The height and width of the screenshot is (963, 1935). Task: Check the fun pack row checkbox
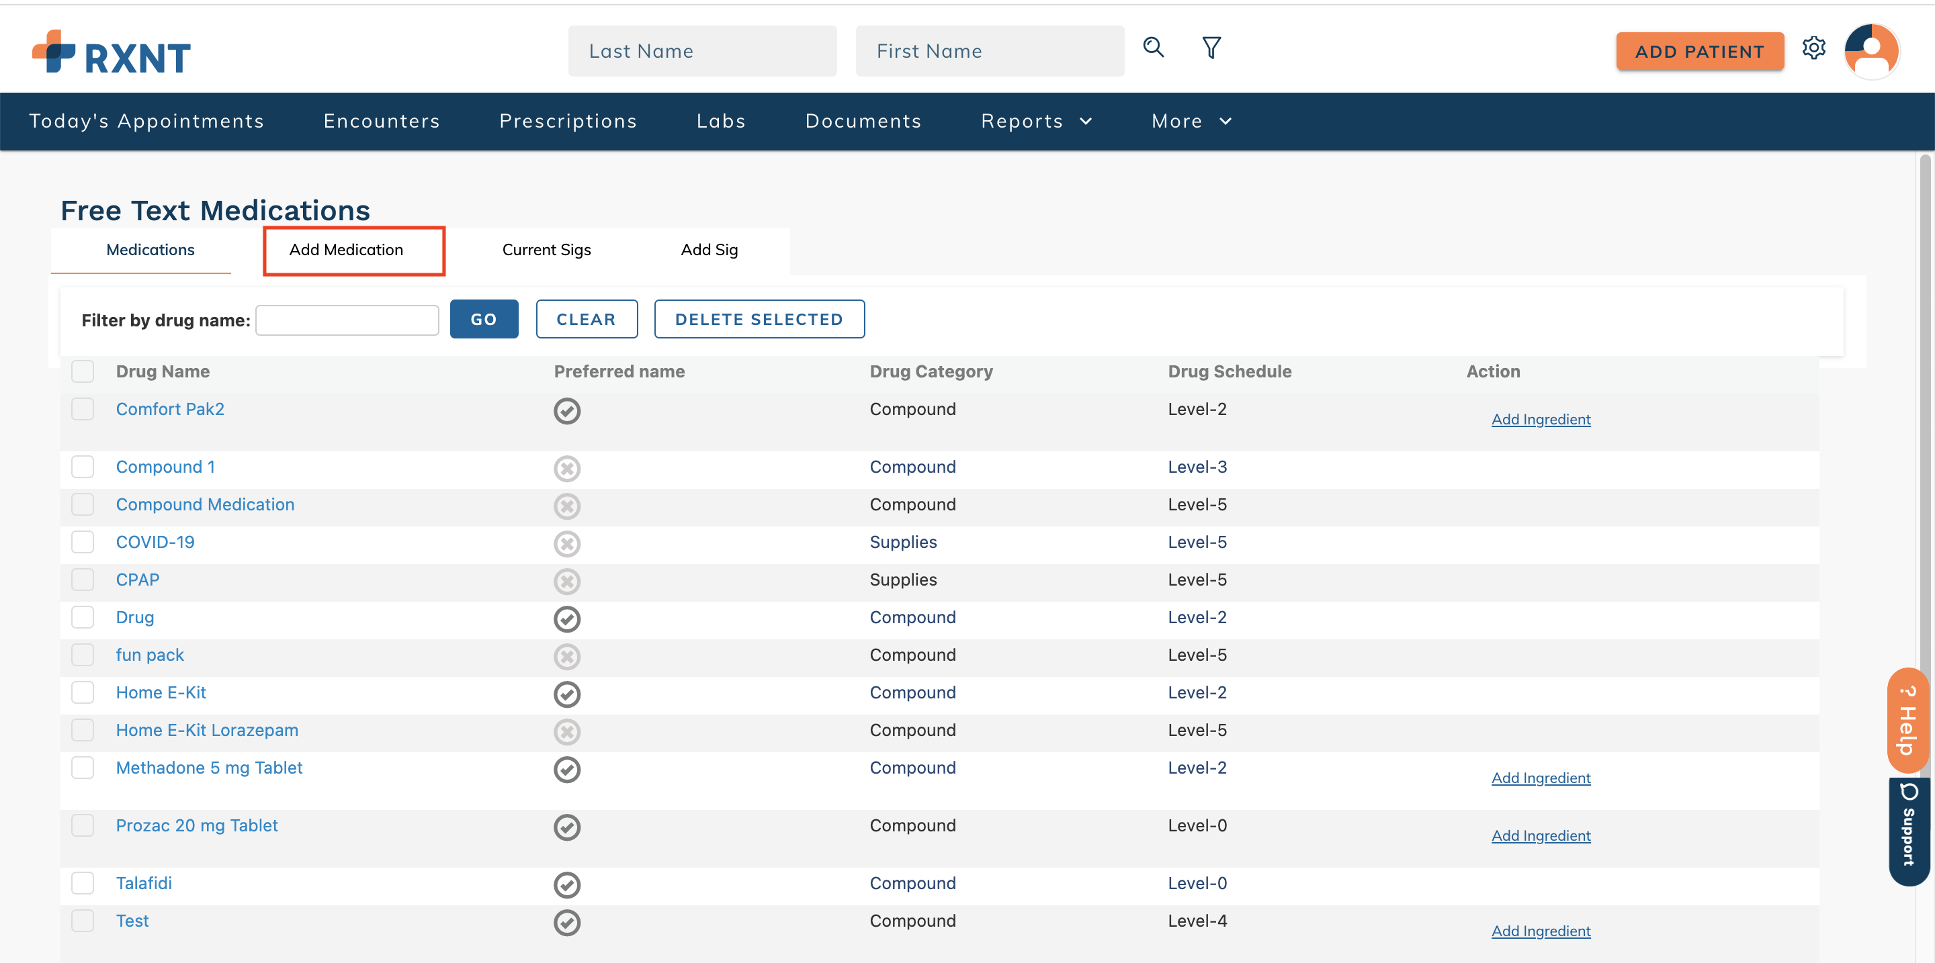(83, 654)
